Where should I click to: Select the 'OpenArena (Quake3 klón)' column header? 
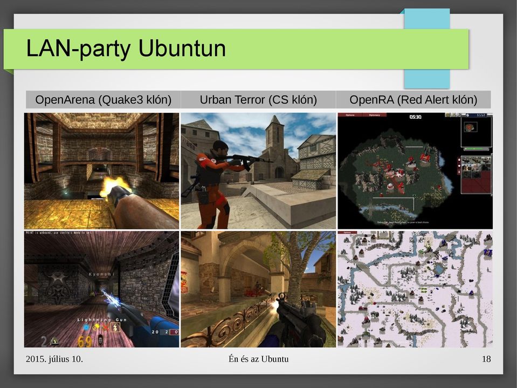[103, 100]
